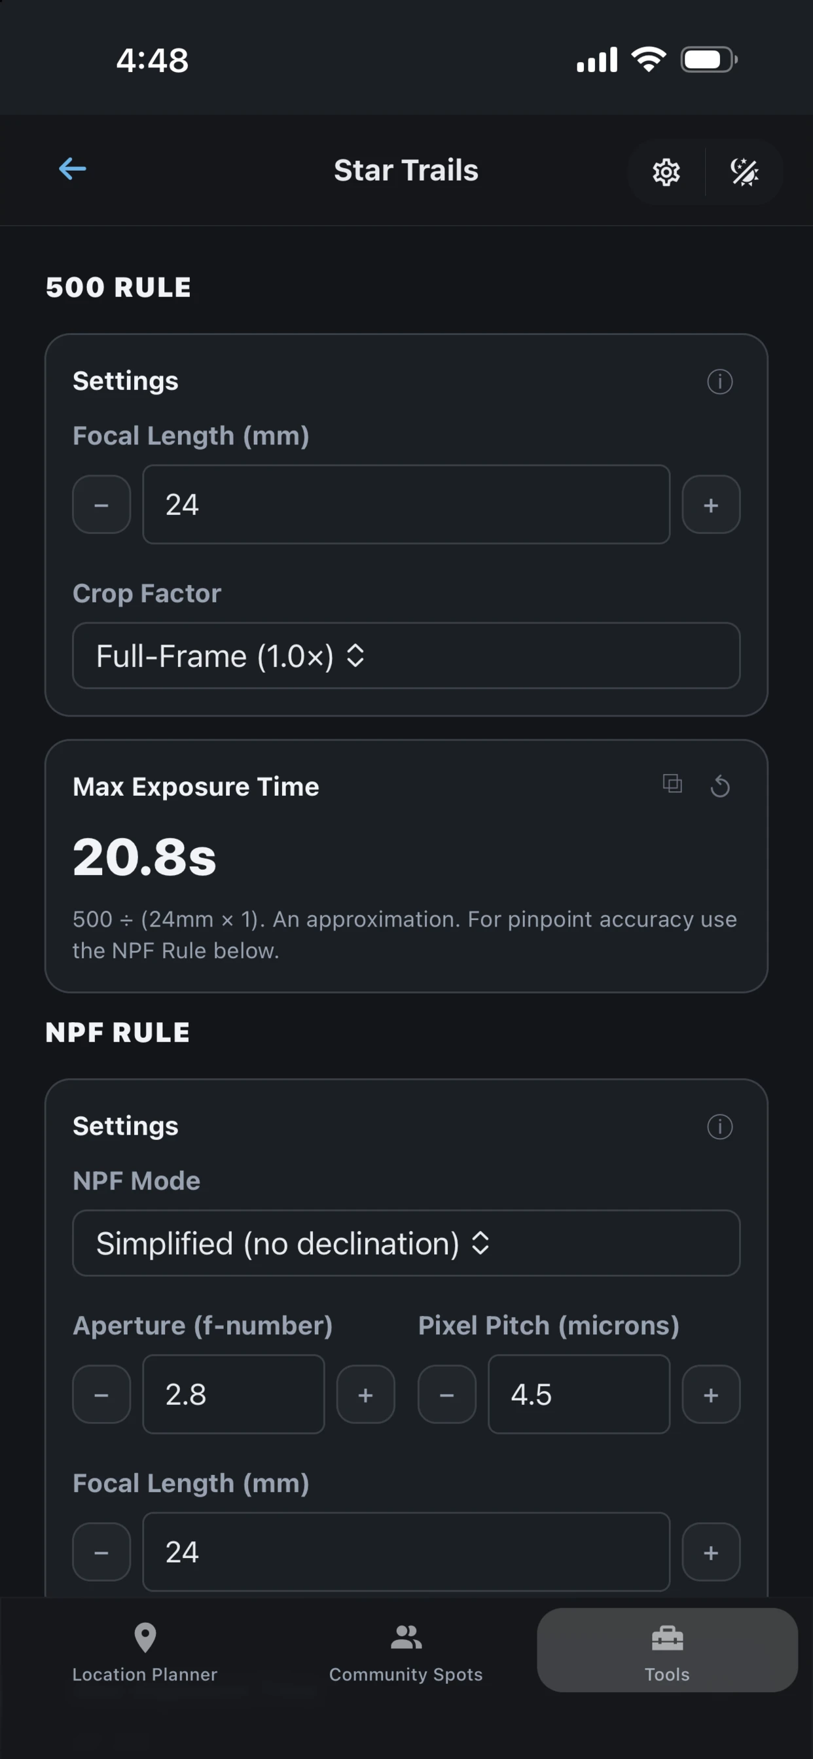Increase the pixel pitch value

point(710,1395)
